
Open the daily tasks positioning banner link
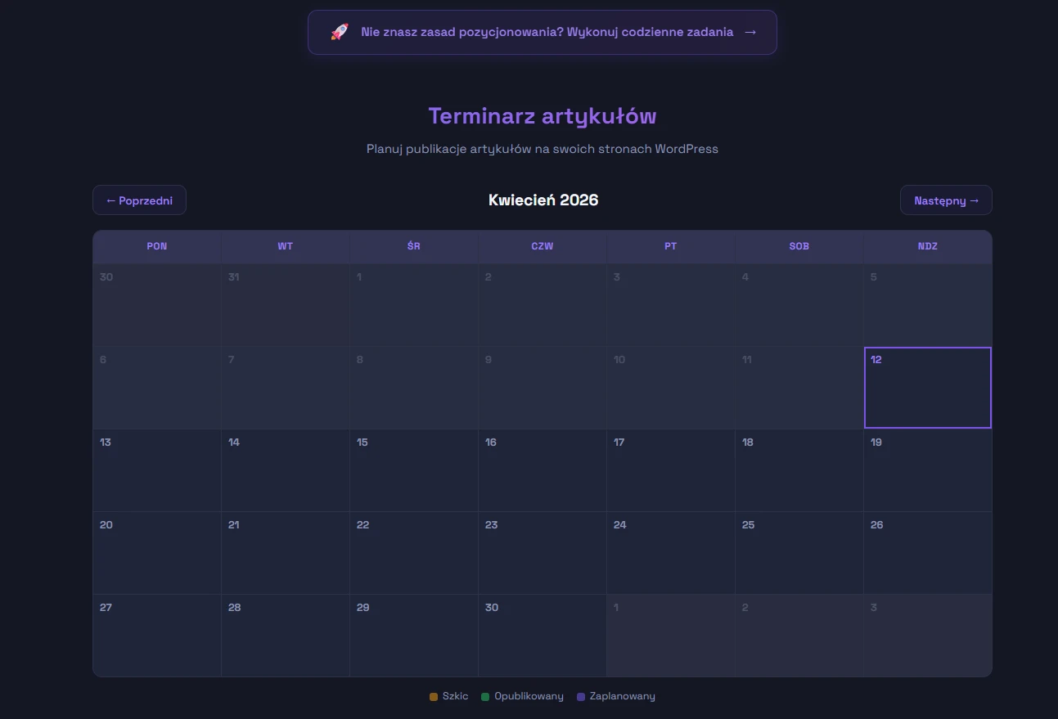(547, 32)
